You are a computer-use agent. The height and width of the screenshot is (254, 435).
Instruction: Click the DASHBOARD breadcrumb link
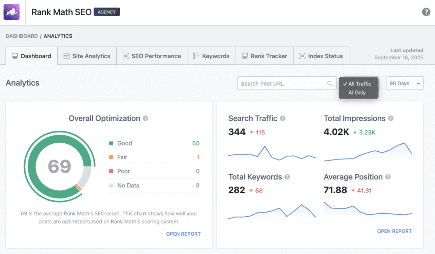tap(22, 36)
